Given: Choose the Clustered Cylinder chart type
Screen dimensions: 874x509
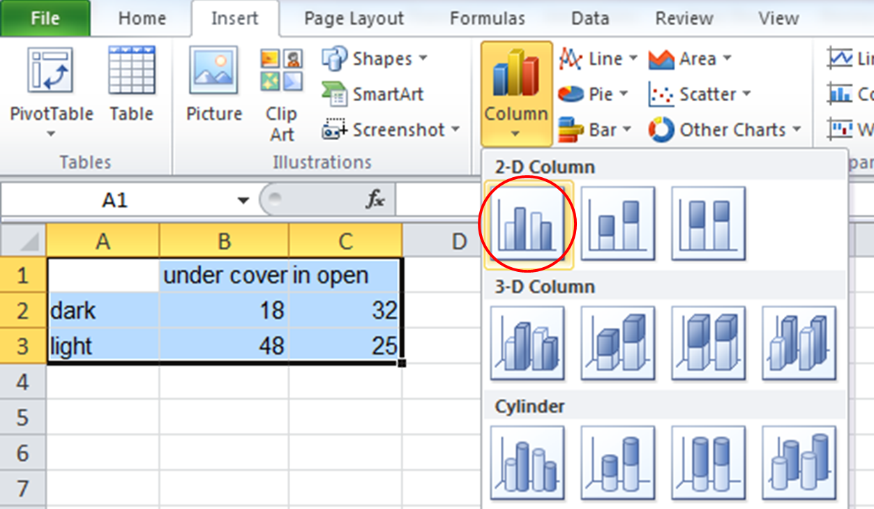Looking at the screenshot, I should [527, 463].
